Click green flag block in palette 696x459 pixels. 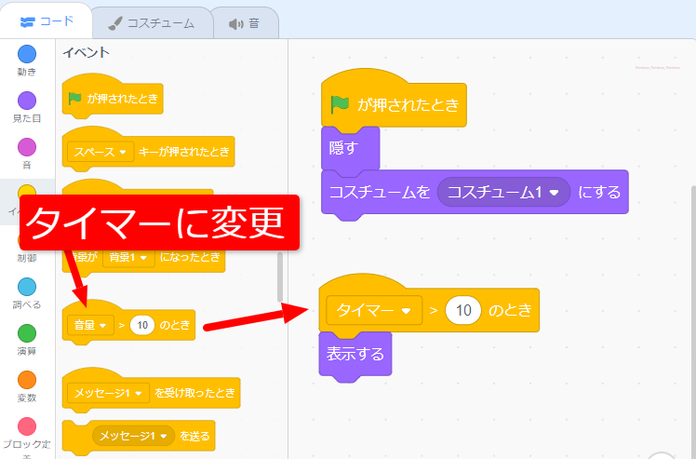tap(113, 98)
